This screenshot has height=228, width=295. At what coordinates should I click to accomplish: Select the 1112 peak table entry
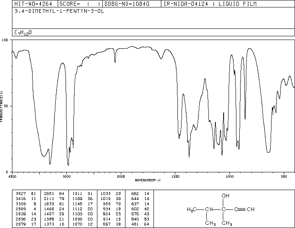pos(83,209)
